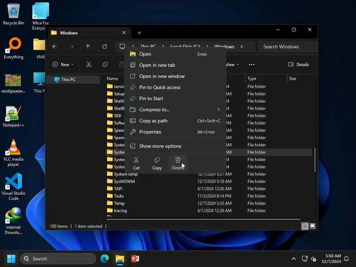Toggle the Details pane

[x=298, y=64]
